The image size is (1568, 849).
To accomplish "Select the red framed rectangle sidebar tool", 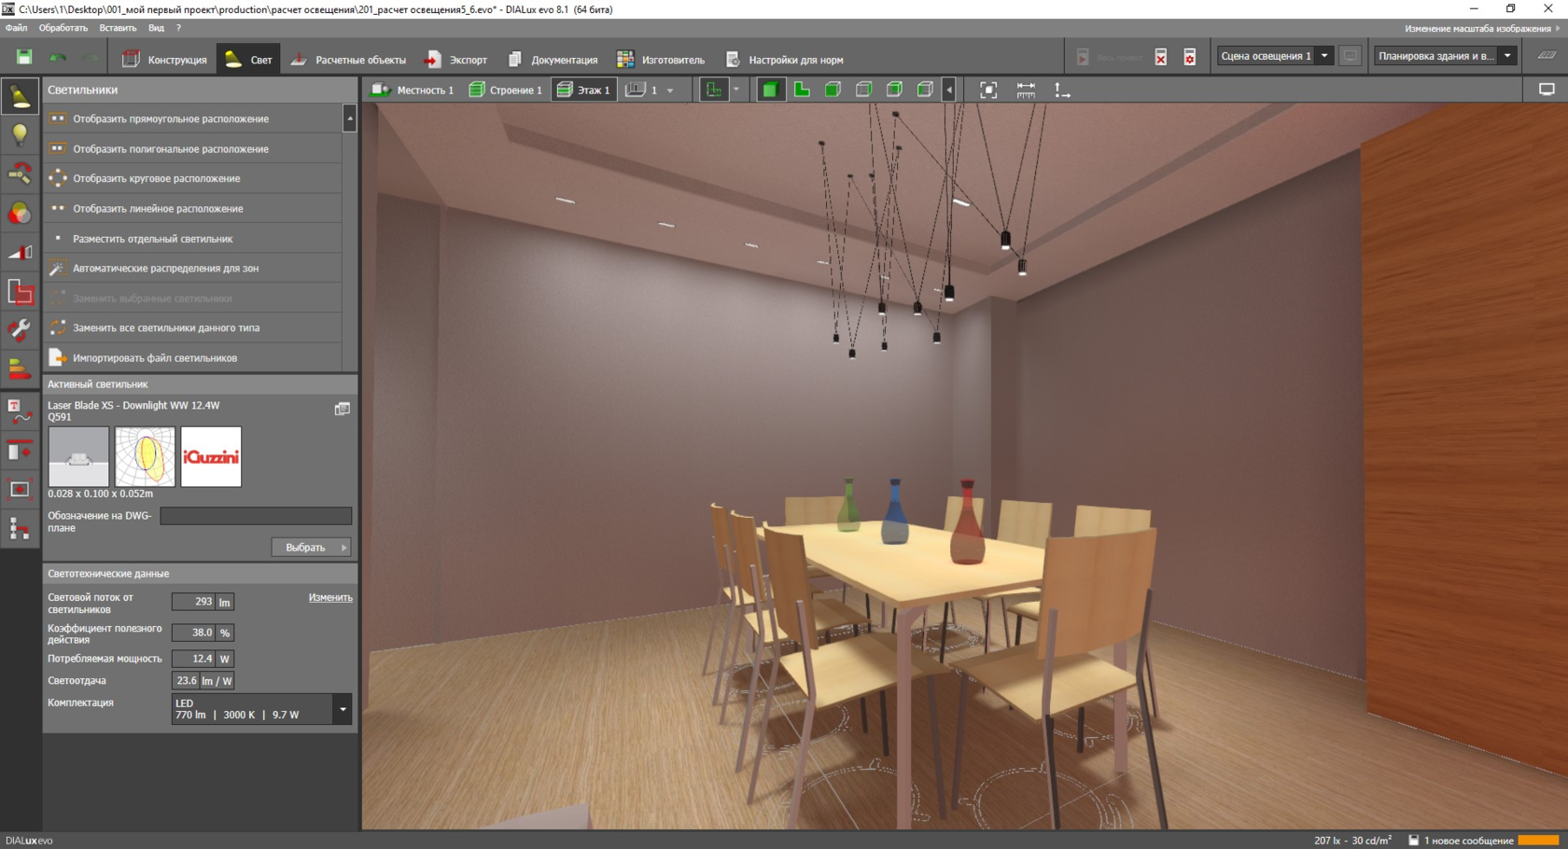I will (20, 489).
